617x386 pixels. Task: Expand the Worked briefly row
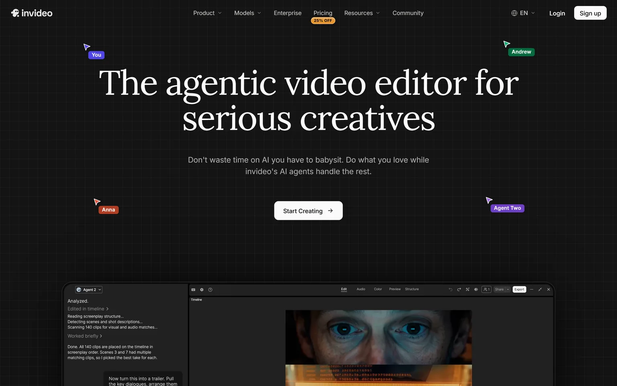pos(85,336)
